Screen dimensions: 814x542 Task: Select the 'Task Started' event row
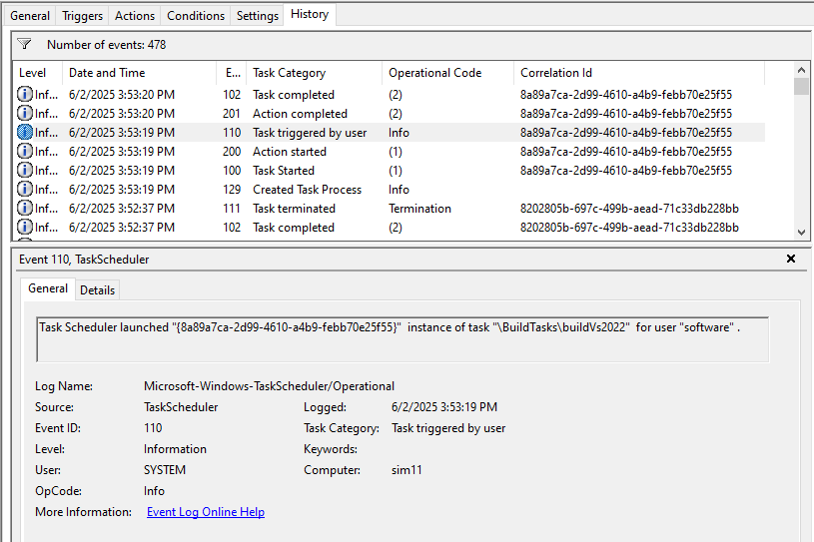[x=390, y=170]
